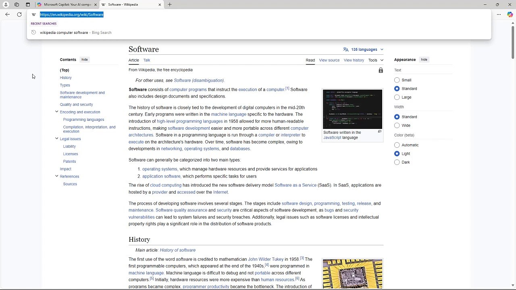
Task: Select Dark color mode
Action: pos(397,162)
